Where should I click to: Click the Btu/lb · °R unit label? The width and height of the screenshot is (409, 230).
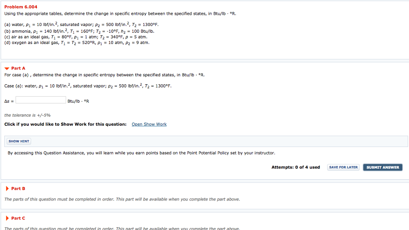click(77, 101)
